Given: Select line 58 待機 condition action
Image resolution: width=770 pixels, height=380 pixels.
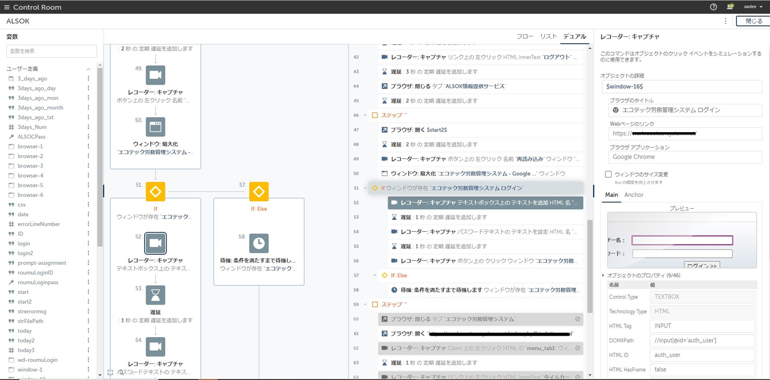Looking at the screenshot, I should tap(486, 290).
